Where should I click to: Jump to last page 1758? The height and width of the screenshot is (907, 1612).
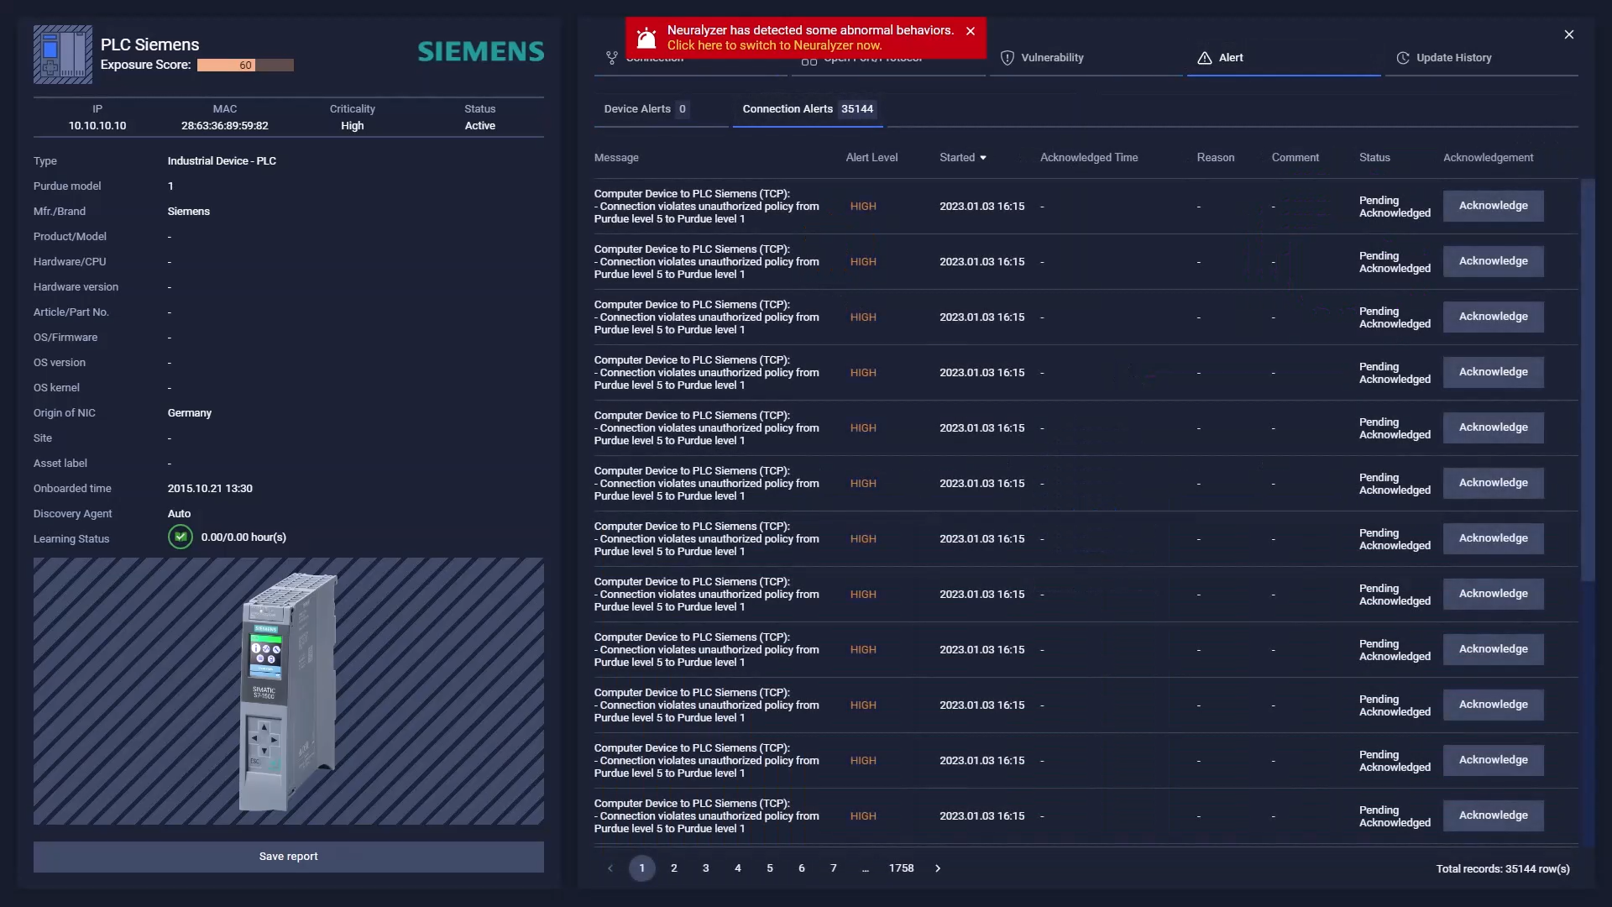point(902,868)
